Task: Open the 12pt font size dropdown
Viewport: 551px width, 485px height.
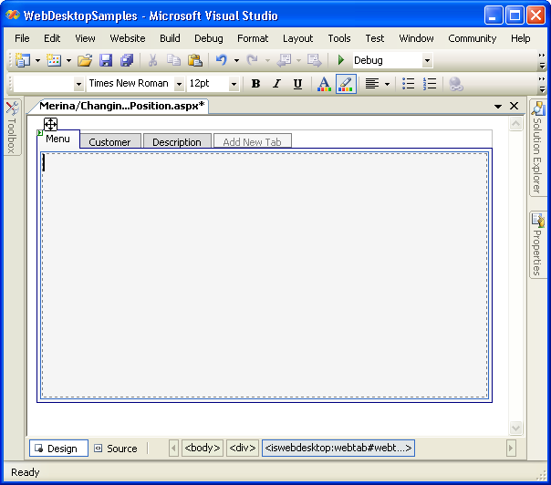Action: 234,84
